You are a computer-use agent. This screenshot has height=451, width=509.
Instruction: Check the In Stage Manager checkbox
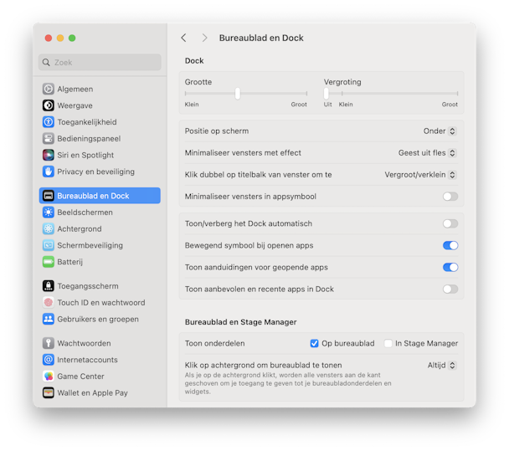pyautogui.click(x=388, y=343)
